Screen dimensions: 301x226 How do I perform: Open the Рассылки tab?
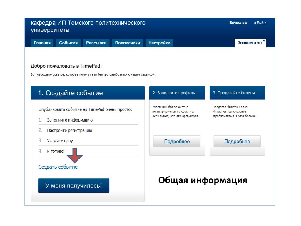(96, 43)
